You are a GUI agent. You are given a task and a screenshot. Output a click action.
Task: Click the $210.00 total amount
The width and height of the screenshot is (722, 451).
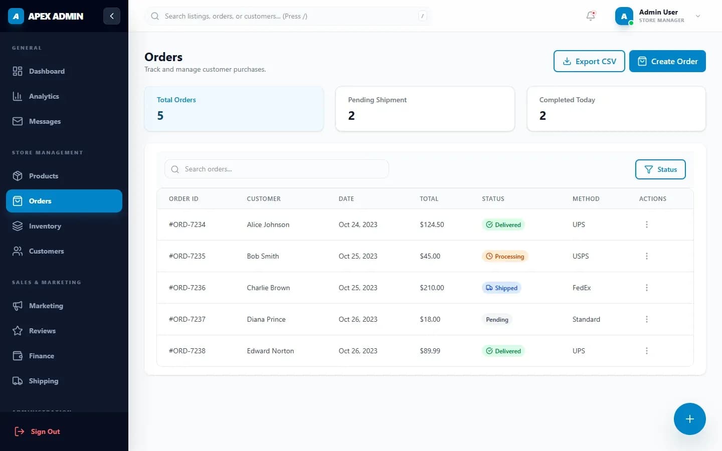click(432, 288)
